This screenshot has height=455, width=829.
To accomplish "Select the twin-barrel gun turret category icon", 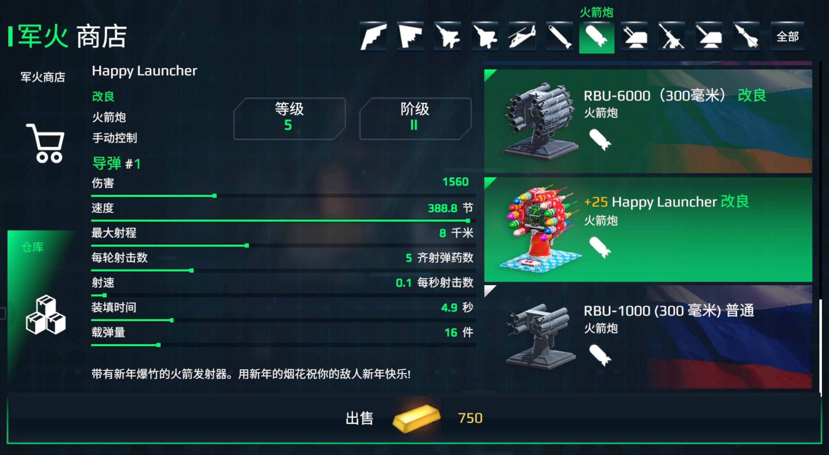I will (x=634, y=36).
